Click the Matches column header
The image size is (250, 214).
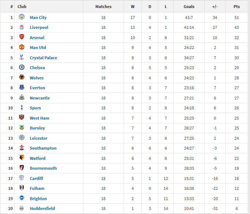[103, 7]
